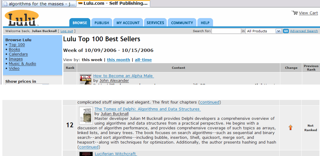The width and height of the screenshot is (320, 156).
Task: Expand the All Products dropdown
Action: click(264, 31)
